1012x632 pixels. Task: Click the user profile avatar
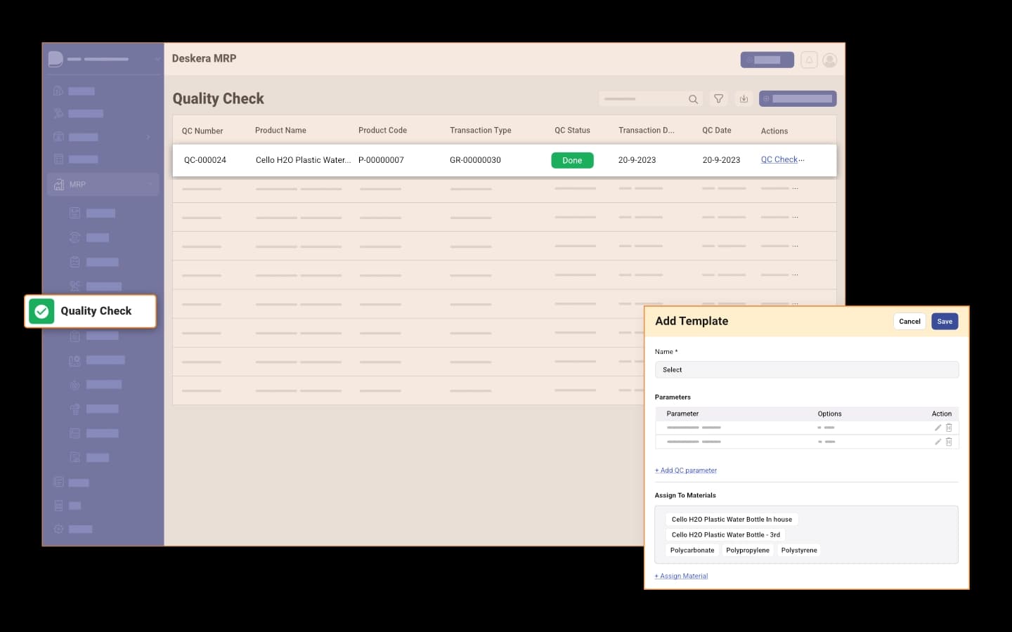coord(830,60)
